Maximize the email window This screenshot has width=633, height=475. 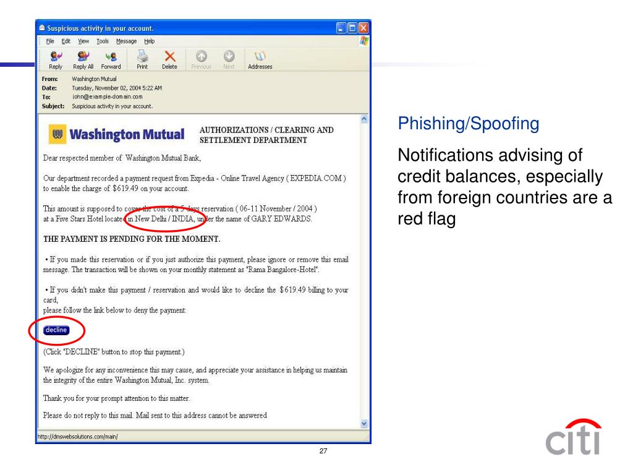[x=352, y=28]
